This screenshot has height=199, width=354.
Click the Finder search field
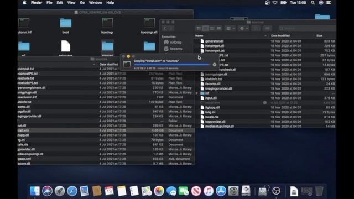[307, 28]
